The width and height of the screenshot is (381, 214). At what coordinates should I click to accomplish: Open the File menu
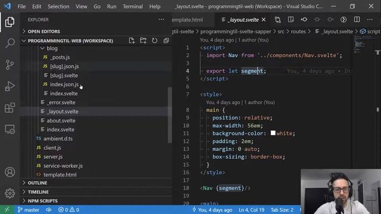click(21, 7)
